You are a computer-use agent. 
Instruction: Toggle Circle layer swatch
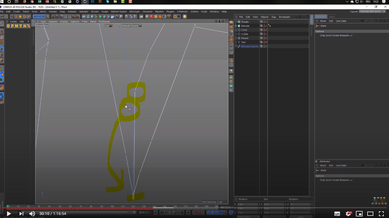pyautogui.click(x=261, y=30)
